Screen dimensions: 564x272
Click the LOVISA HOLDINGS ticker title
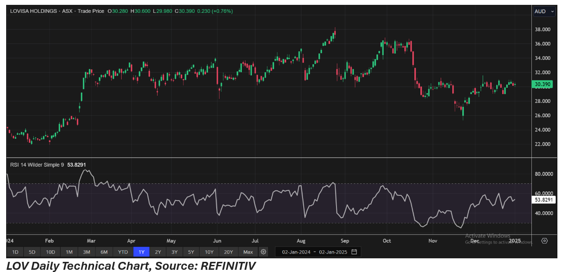[x=34, y=11]
